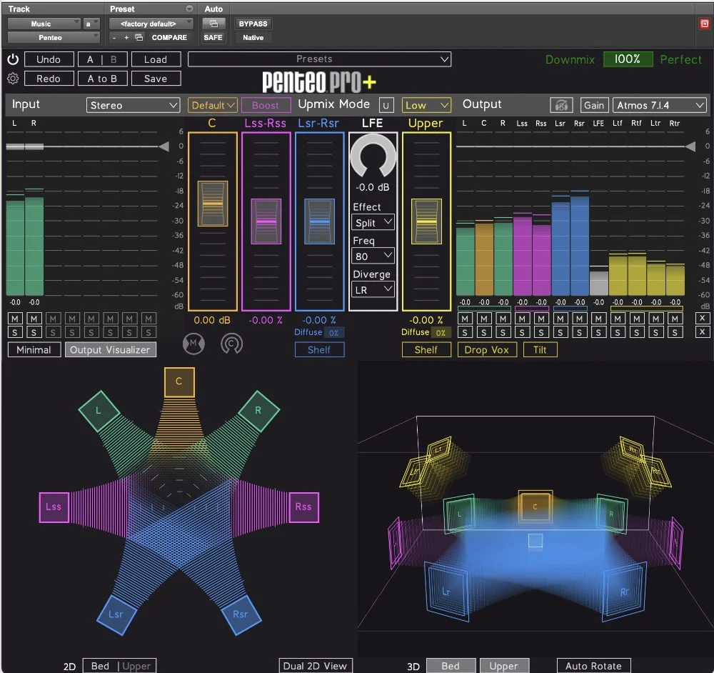Open the settings gear icon
Image resolution: width=714 pixels, height=673 pixels.
tap(13, 79)
